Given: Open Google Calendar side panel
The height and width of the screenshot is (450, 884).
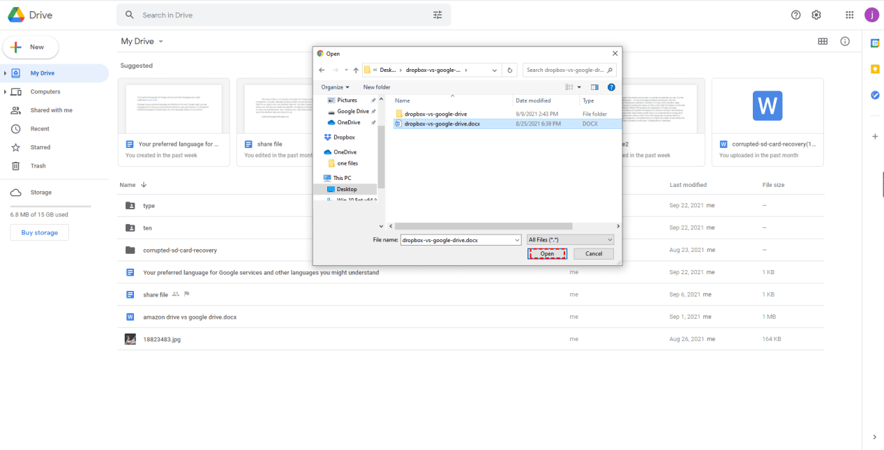Looking at the screenshot, I should coord(874,43).
